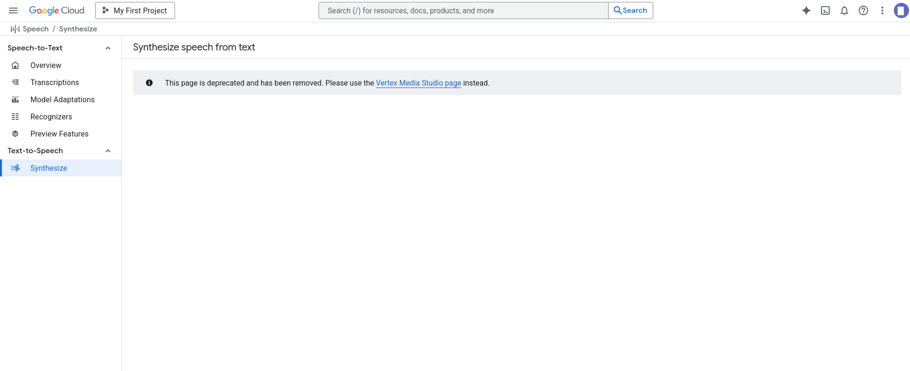The height and width of the screenshot is (371, 910).
Task: Open the help question mark menu
Action: coord(863,10)
